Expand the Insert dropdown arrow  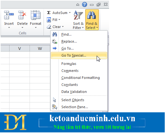(9, 28)
